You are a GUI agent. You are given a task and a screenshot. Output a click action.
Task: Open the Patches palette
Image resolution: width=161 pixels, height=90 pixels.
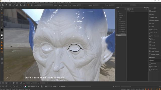152,45
